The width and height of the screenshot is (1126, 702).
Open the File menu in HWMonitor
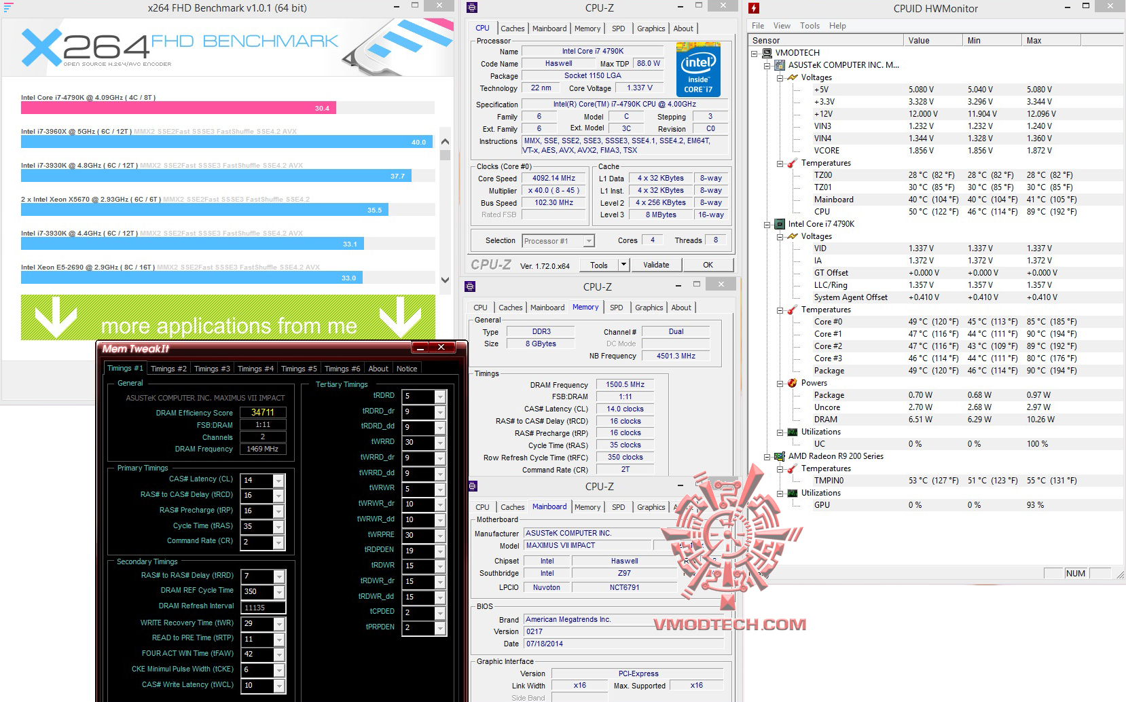point(758,26)
